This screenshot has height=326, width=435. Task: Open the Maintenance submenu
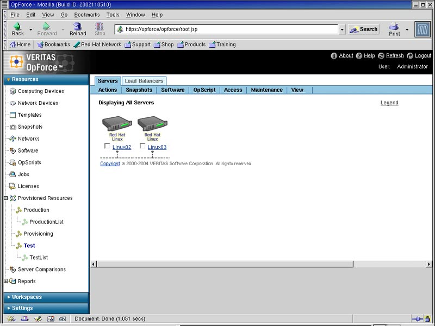266,90
